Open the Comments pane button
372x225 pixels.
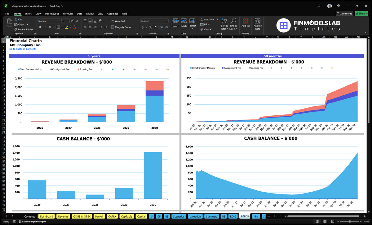(344, 14)
